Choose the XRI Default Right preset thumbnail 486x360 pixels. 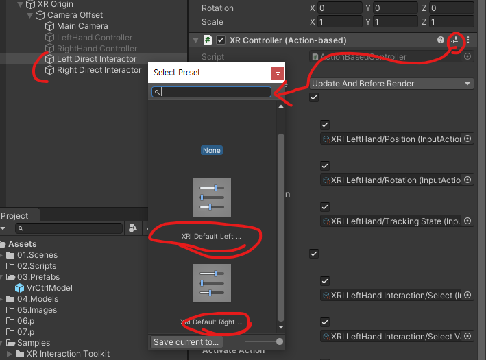tap(212, 283)
